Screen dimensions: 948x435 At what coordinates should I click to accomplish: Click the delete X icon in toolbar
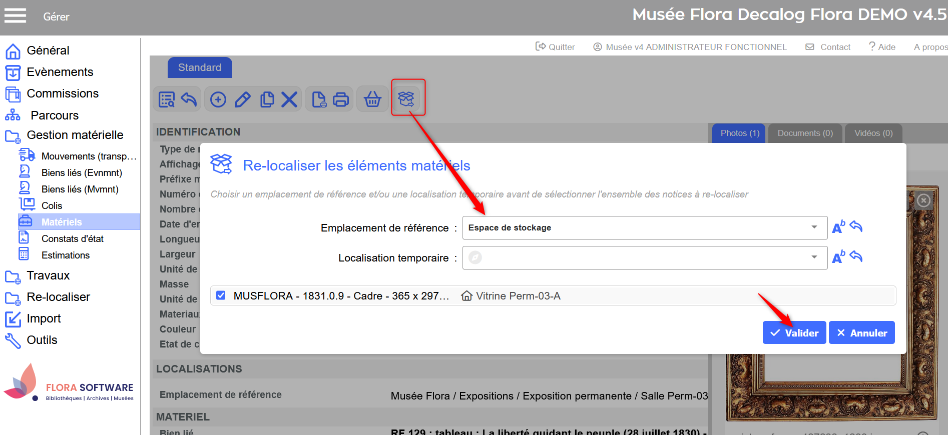[289, 99]
